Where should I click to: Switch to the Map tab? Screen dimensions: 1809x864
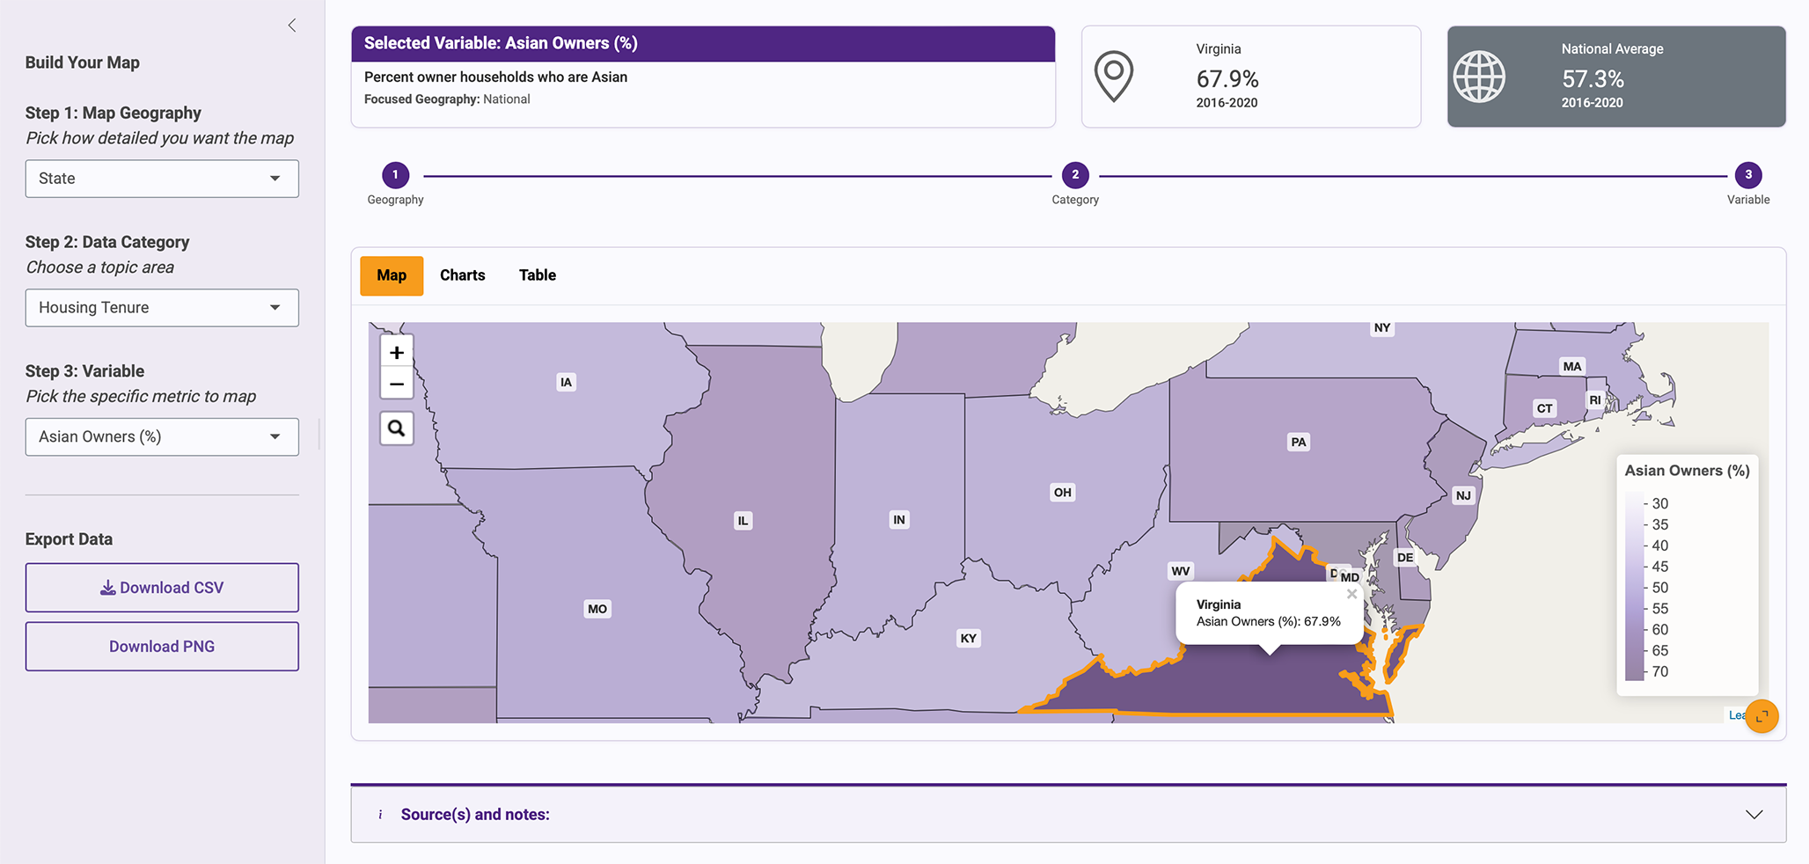pos(392,275)
